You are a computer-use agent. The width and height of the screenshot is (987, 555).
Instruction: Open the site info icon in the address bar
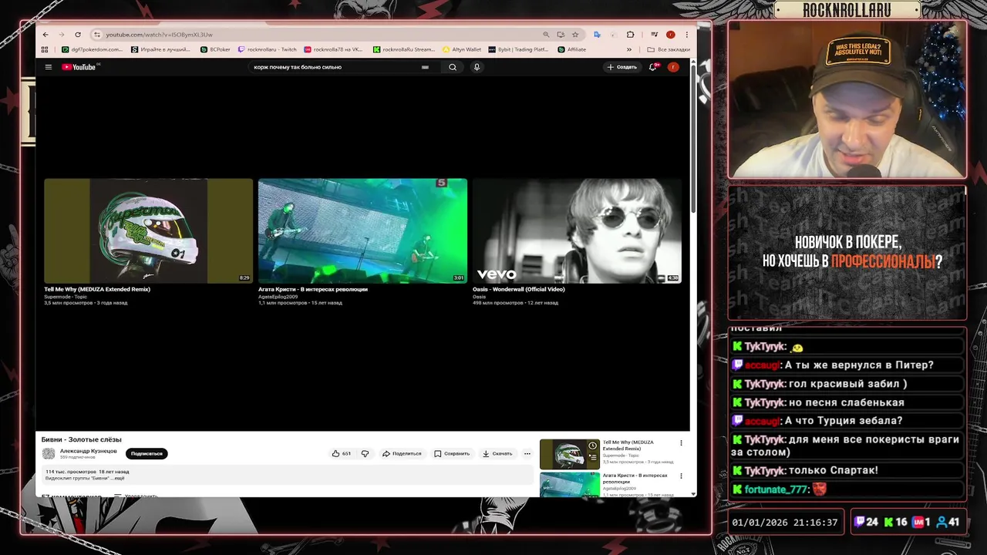tap(96, 35)
